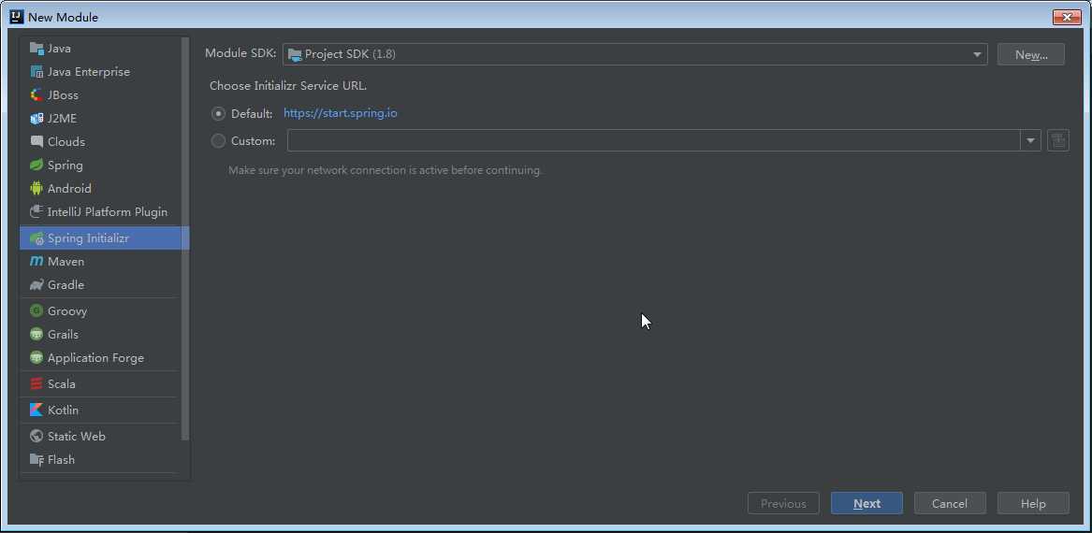Click the icon button beside the Custom URL field
This screenshot has height=533, width=1092.
[1058, 140]
